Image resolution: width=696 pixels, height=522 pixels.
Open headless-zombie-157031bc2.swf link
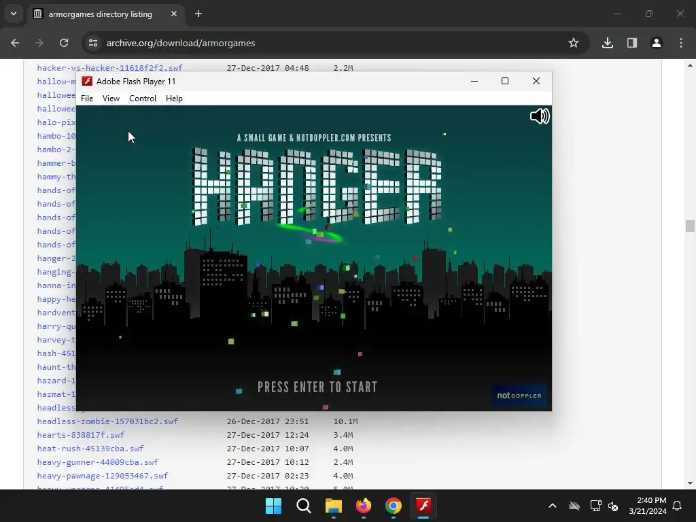point(107,421)
